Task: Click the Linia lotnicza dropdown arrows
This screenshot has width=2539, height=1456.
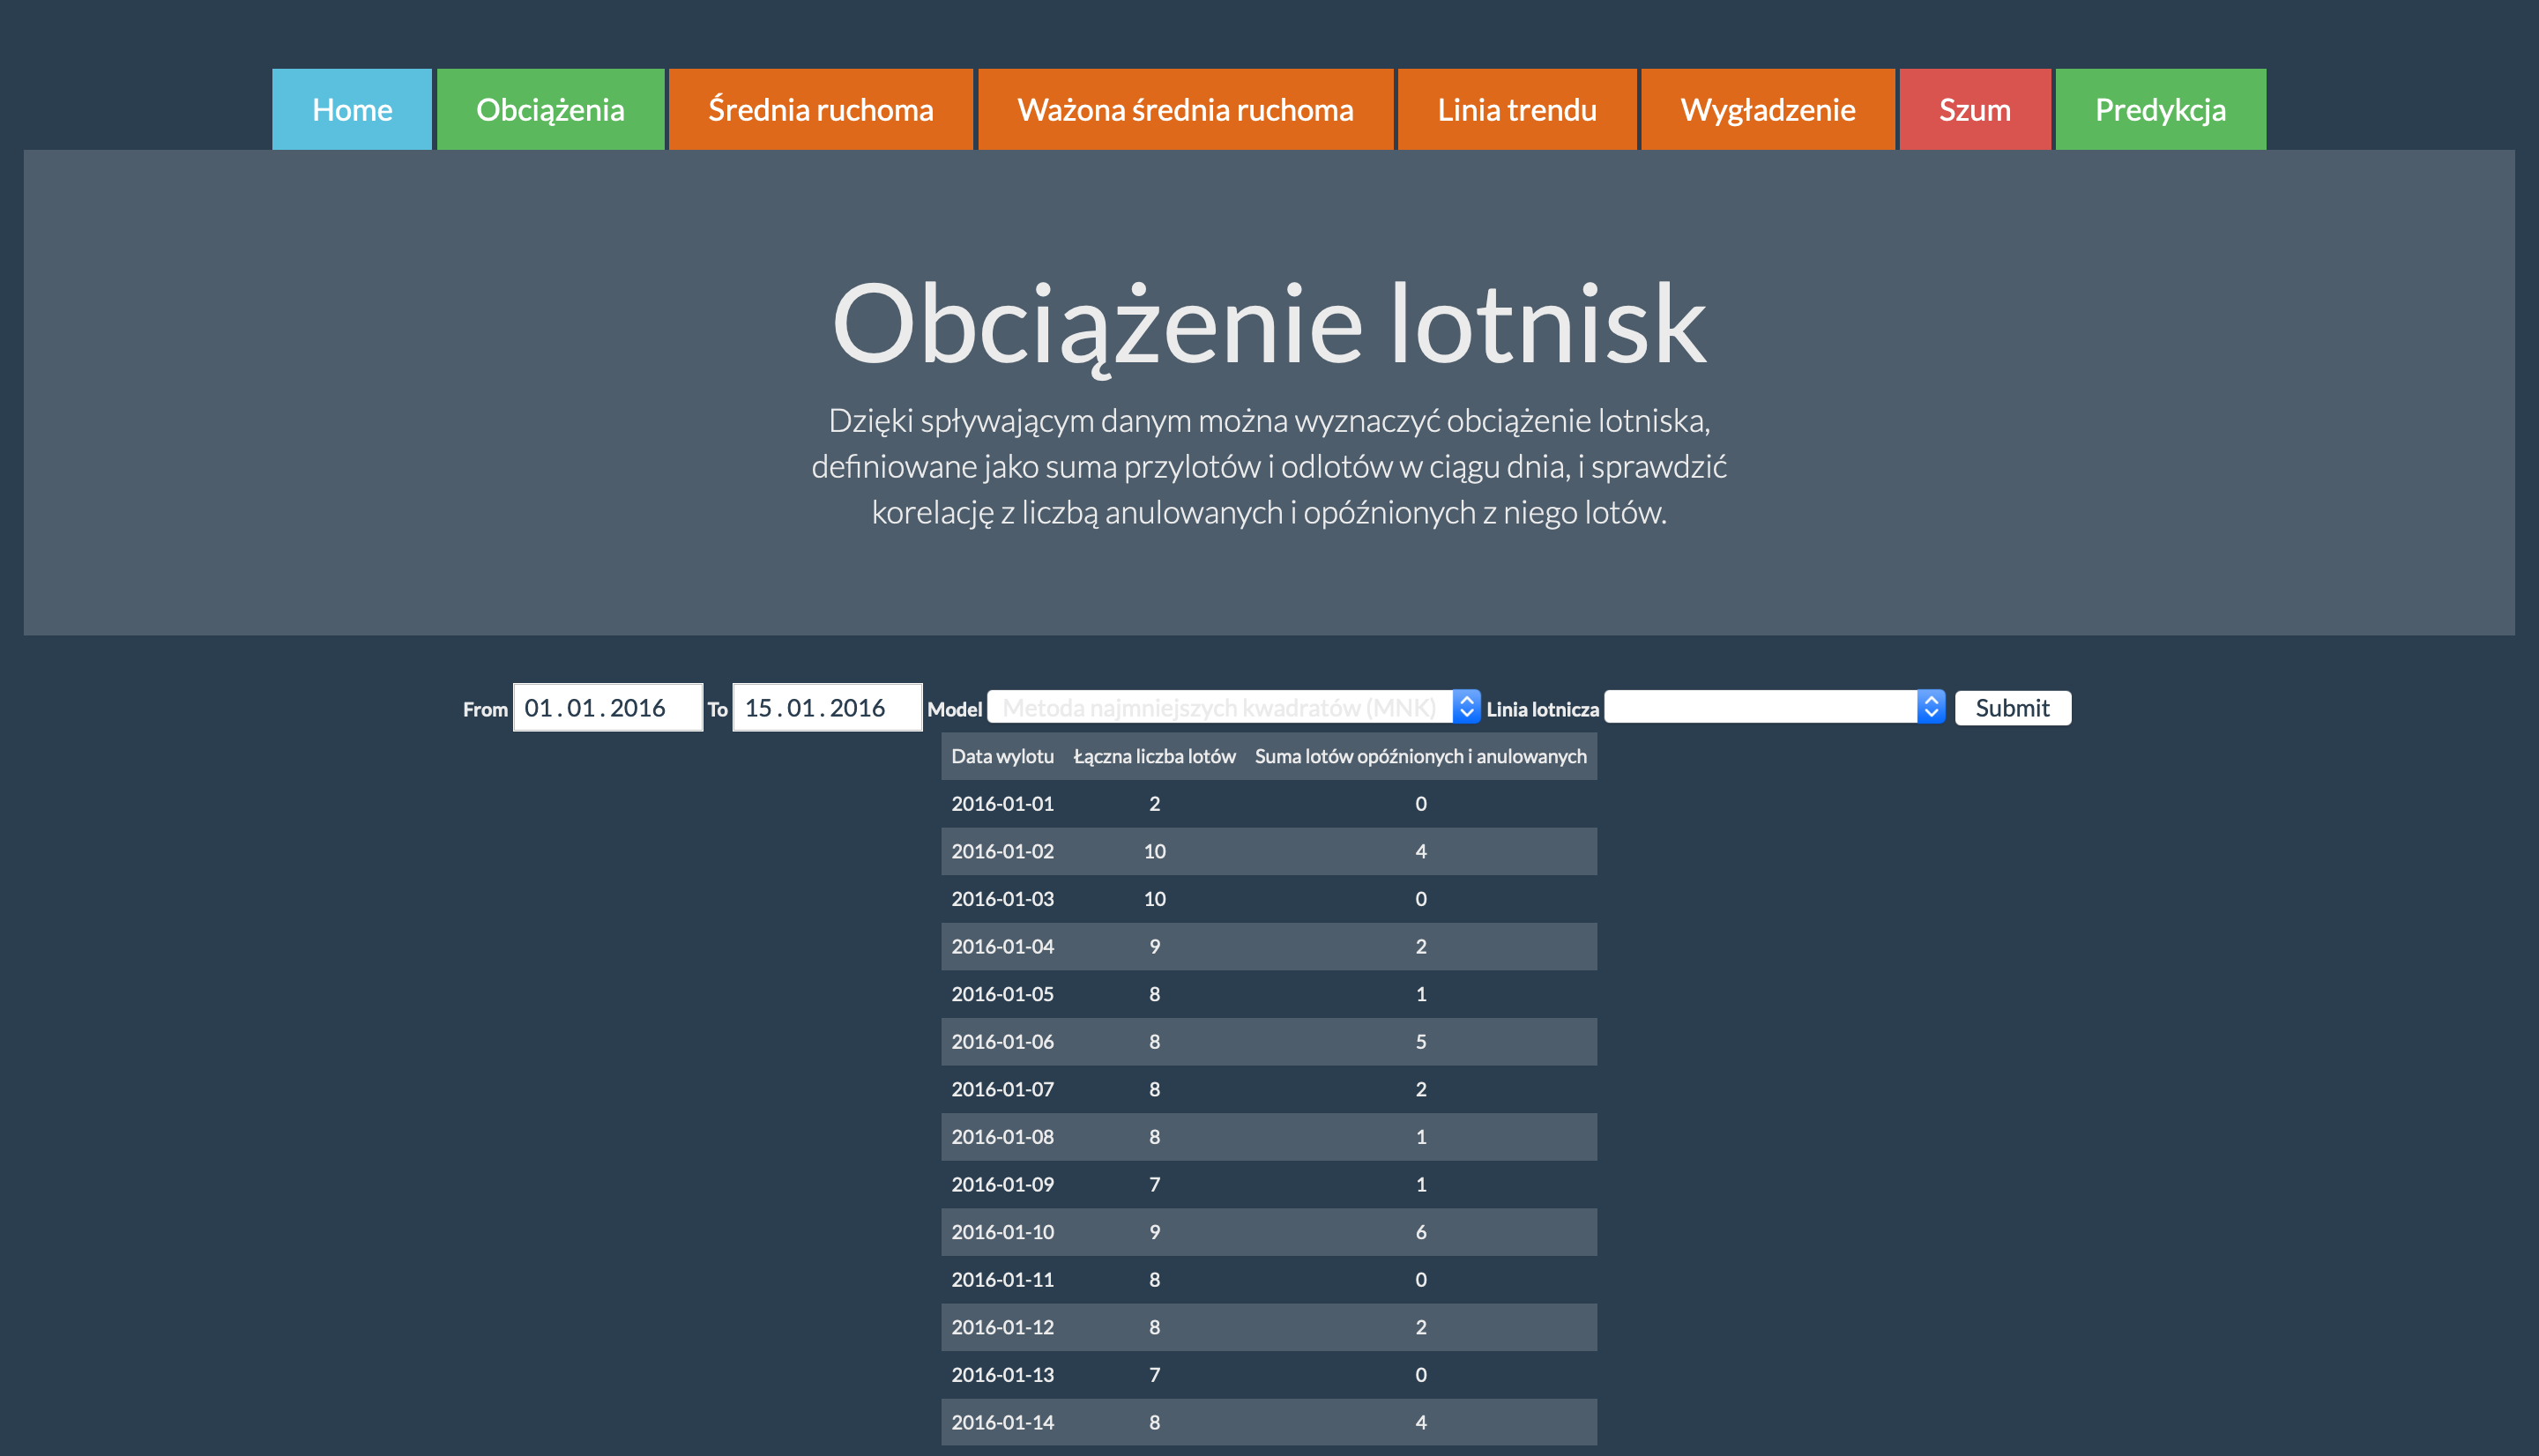Action: (x=1931, y=707)
